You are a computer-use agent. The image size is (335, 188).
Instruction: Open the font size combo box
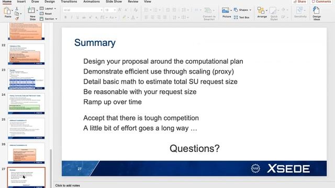click(x=110, y=10)
